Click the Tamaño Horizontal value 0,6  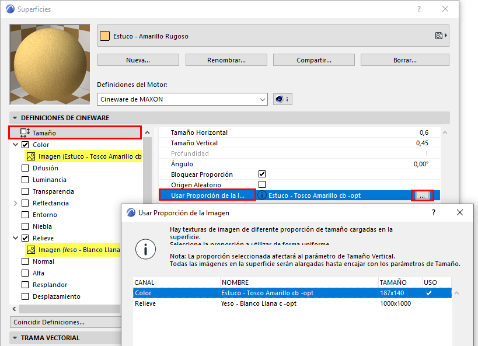pos(424,132)
